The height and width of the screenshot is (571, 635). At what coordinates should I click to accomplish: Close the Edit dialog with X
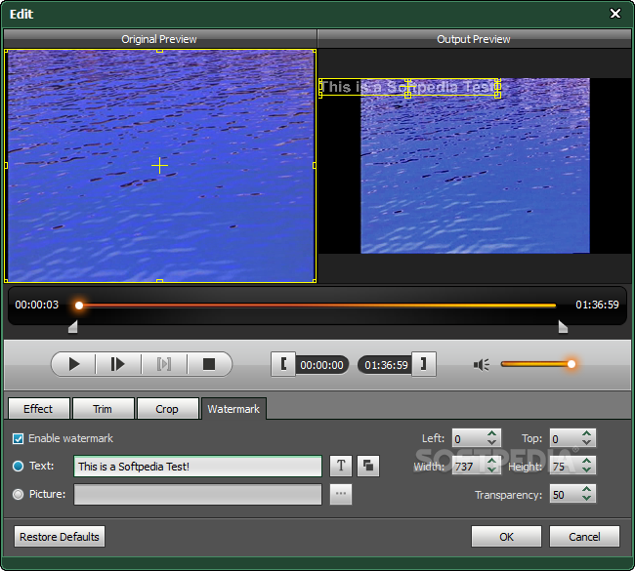pyautogui.click(x=615, y=14)
